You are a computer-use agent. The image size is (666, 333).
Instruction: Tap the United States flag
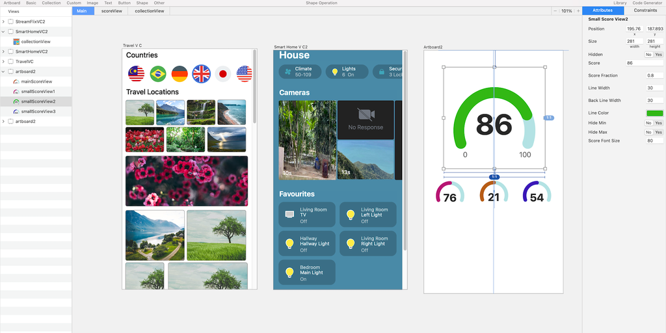pos(245,74)
